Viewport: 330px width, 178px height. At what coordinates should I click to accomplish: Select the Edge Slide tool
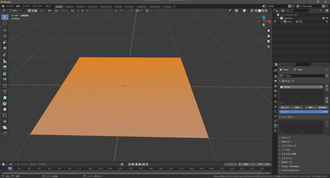tap(5, 116)
